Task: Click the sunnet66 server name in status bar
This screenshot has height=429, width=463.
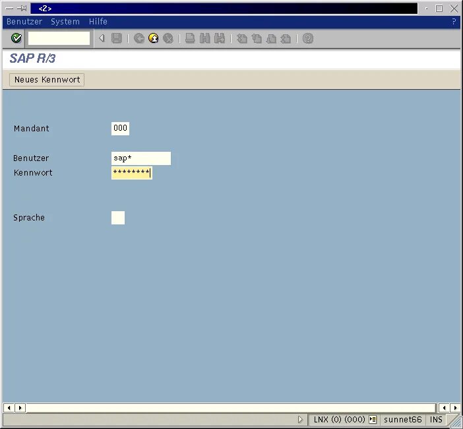Action: 403,420
